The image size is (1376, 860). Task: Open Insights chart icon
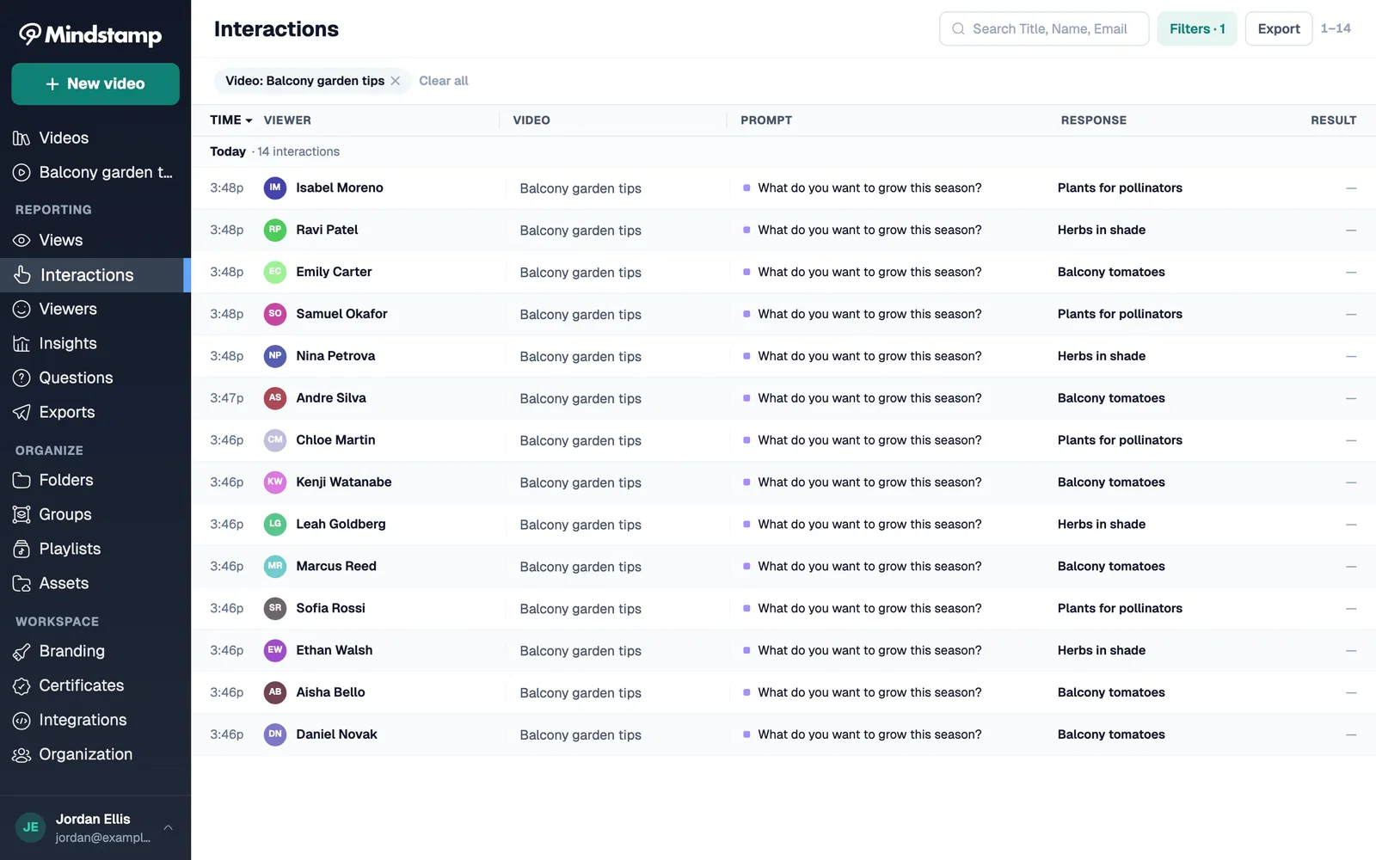point(21,343)
